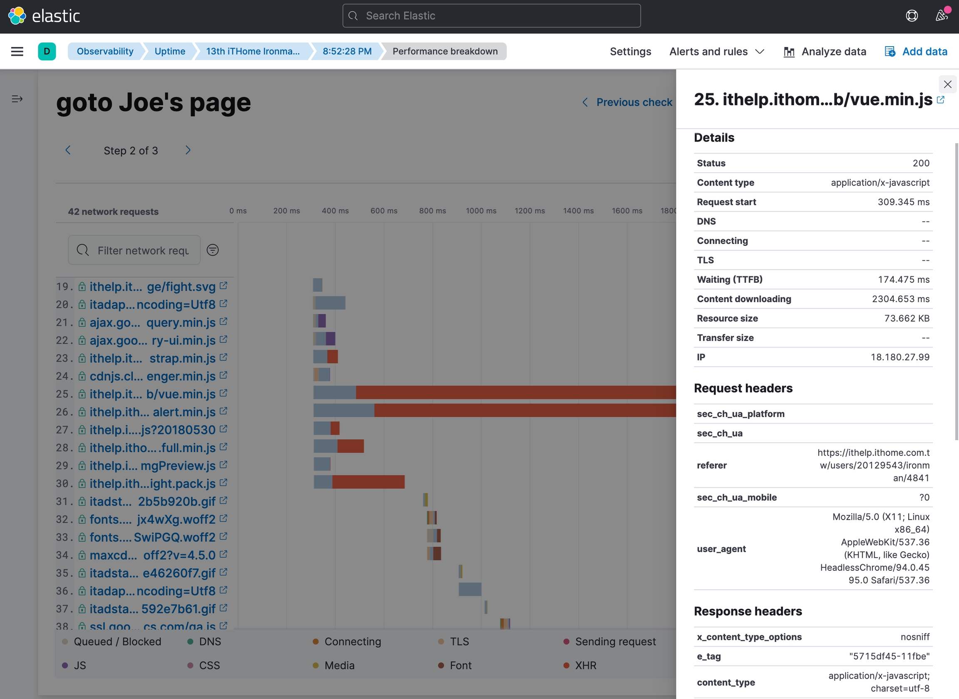Select request 36 itadap ncoding=Utf8
Viewport: 959px width, 699px height.
152,591
